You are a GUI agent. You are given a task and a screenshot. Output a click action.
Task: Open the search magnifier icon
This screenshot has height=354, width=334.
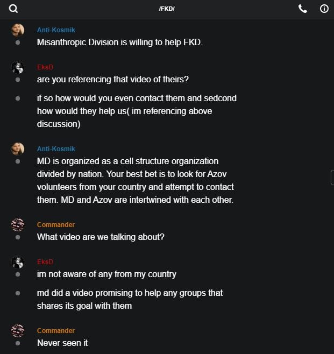tap(13, 9)
